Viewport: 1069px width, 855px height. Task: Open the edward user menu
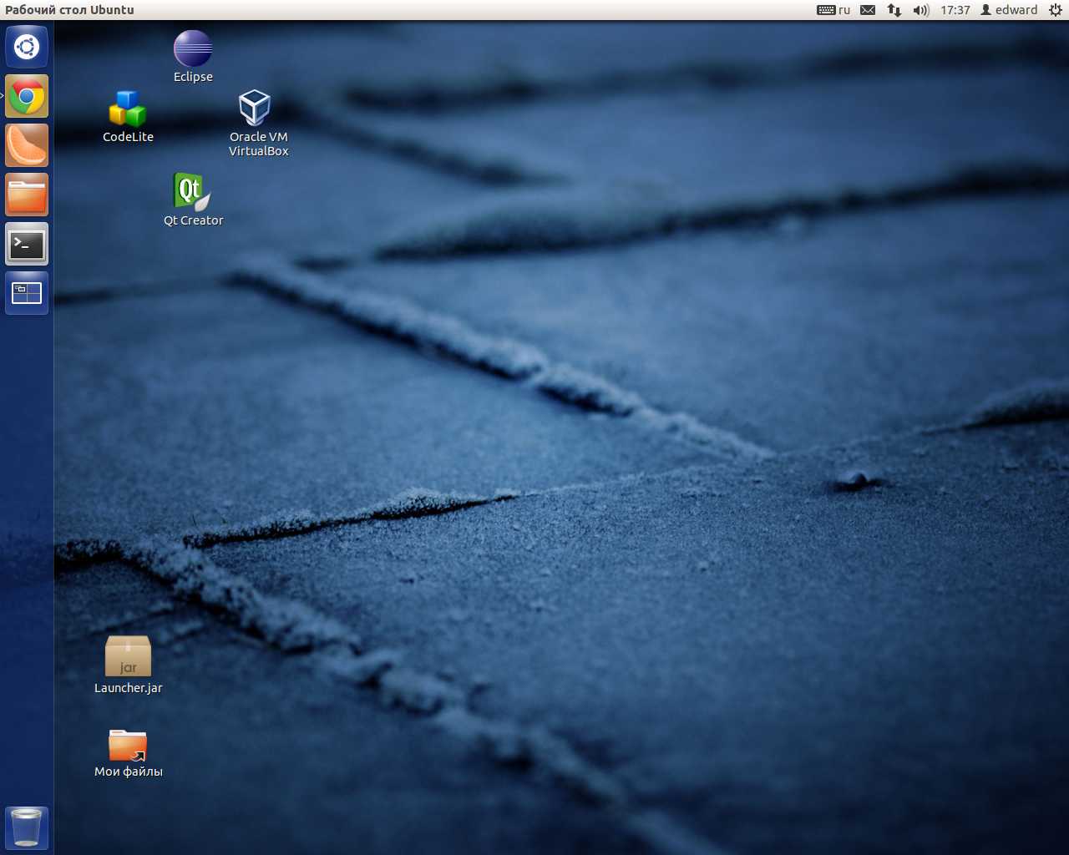coord(1009,10)
